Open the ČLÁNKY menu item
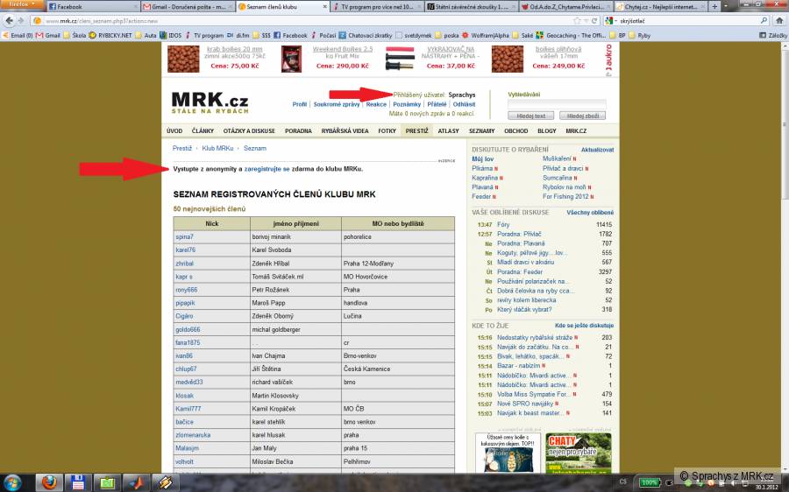 click(203, 131)
